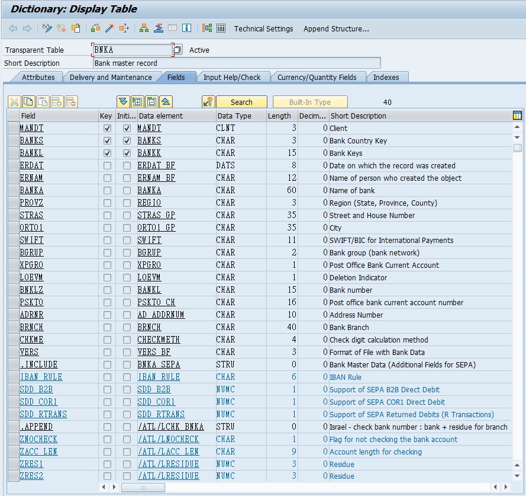This screenshot has width=526, height=496.
Task: Click the Search button
Action: tap(241, 102)
